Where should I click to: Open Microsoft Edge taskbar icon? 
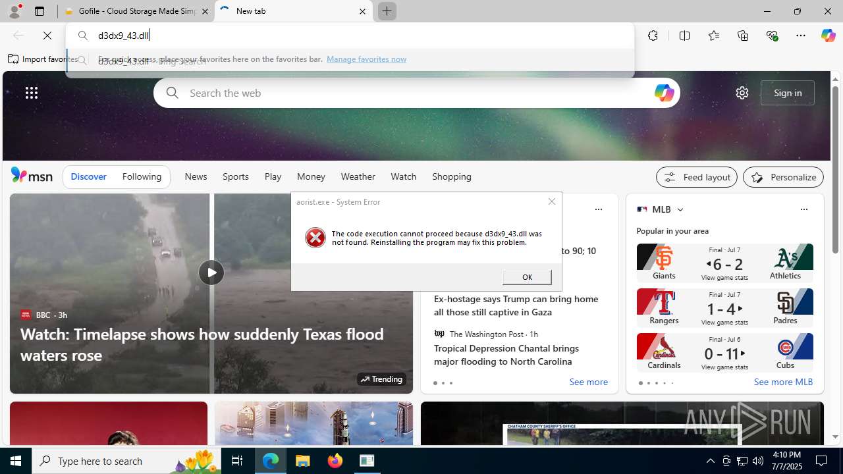(271, 461)
